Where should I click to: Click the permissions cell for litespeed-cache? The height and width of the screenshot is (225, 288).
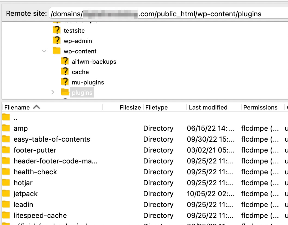click(x=260, y=215)
